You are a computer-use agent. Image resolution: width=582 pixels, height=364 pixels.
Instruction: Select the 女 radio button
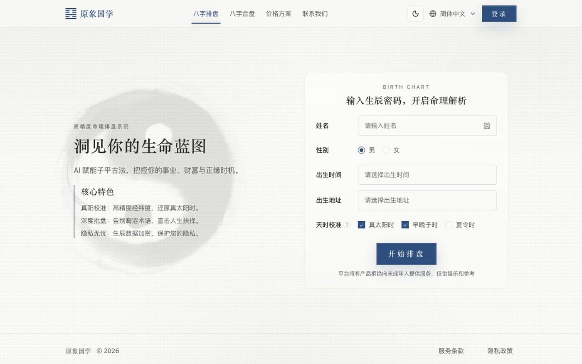pyautogui.click(x=386, y=150)
